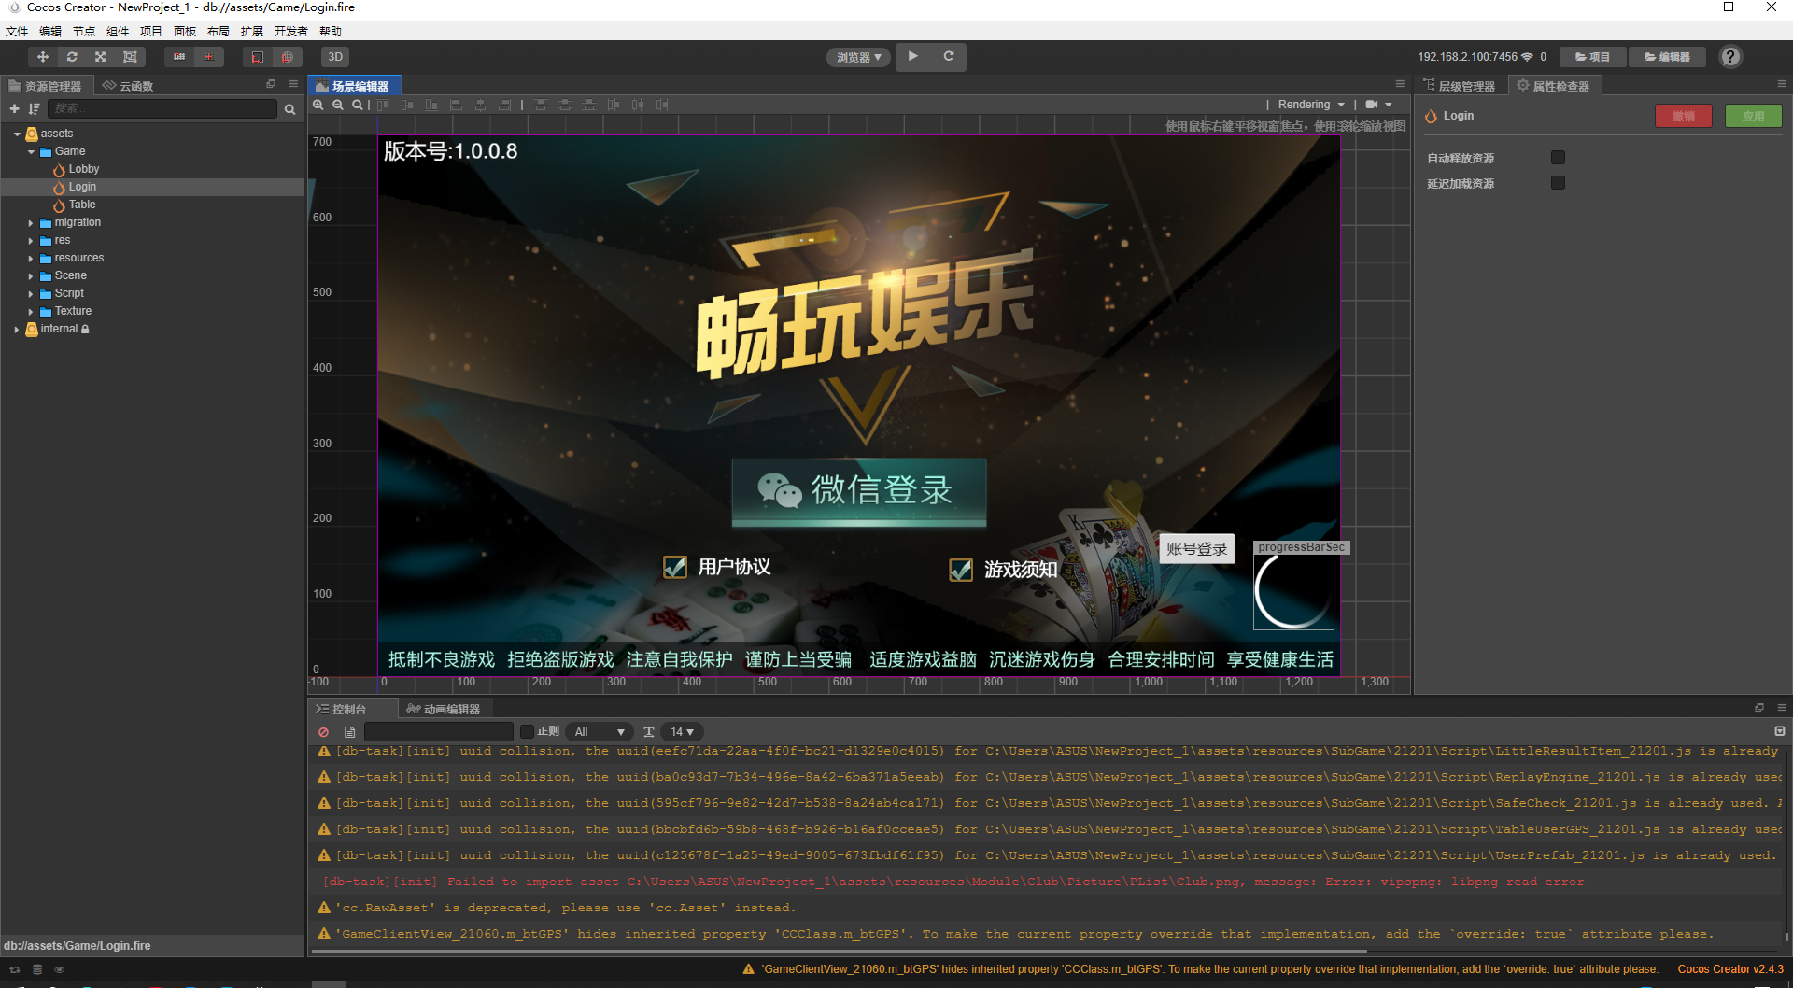Select the rect transform tool
This screenshot has height=988, width=1793.
click(x=130, y=57)
